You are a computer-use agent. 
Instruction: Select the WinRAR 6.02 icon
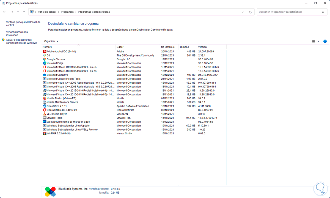pyautogui.click(x=45, y=134)
